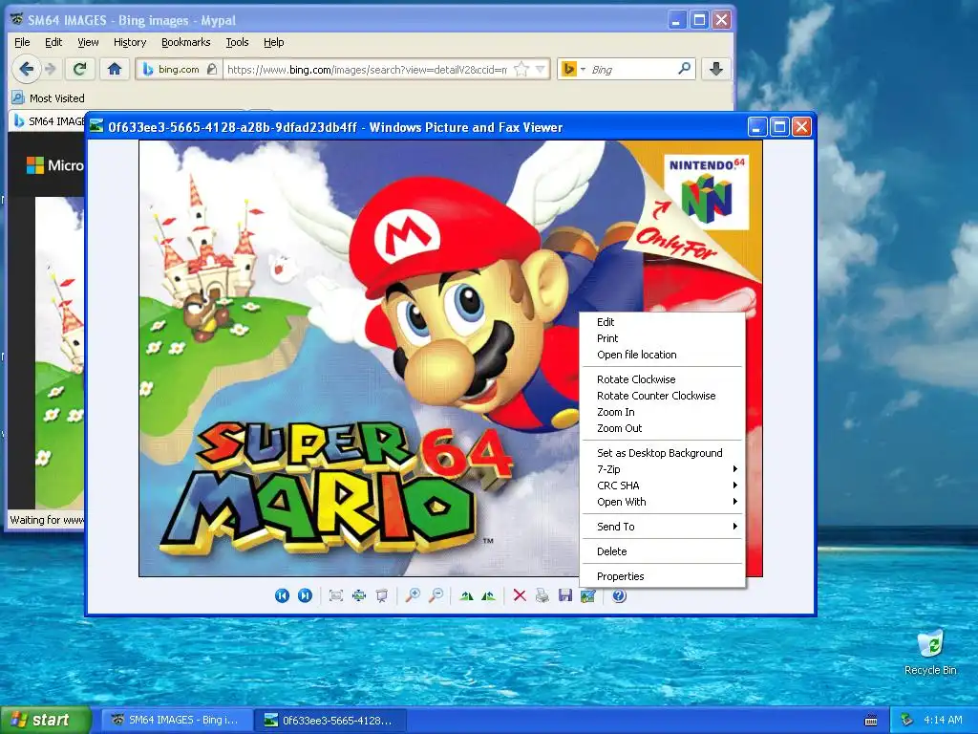The width and height of the screenshot is (978, 734).
Task: Click the rotate counterclockwise toolbar icon
Action: click(489, 595)
